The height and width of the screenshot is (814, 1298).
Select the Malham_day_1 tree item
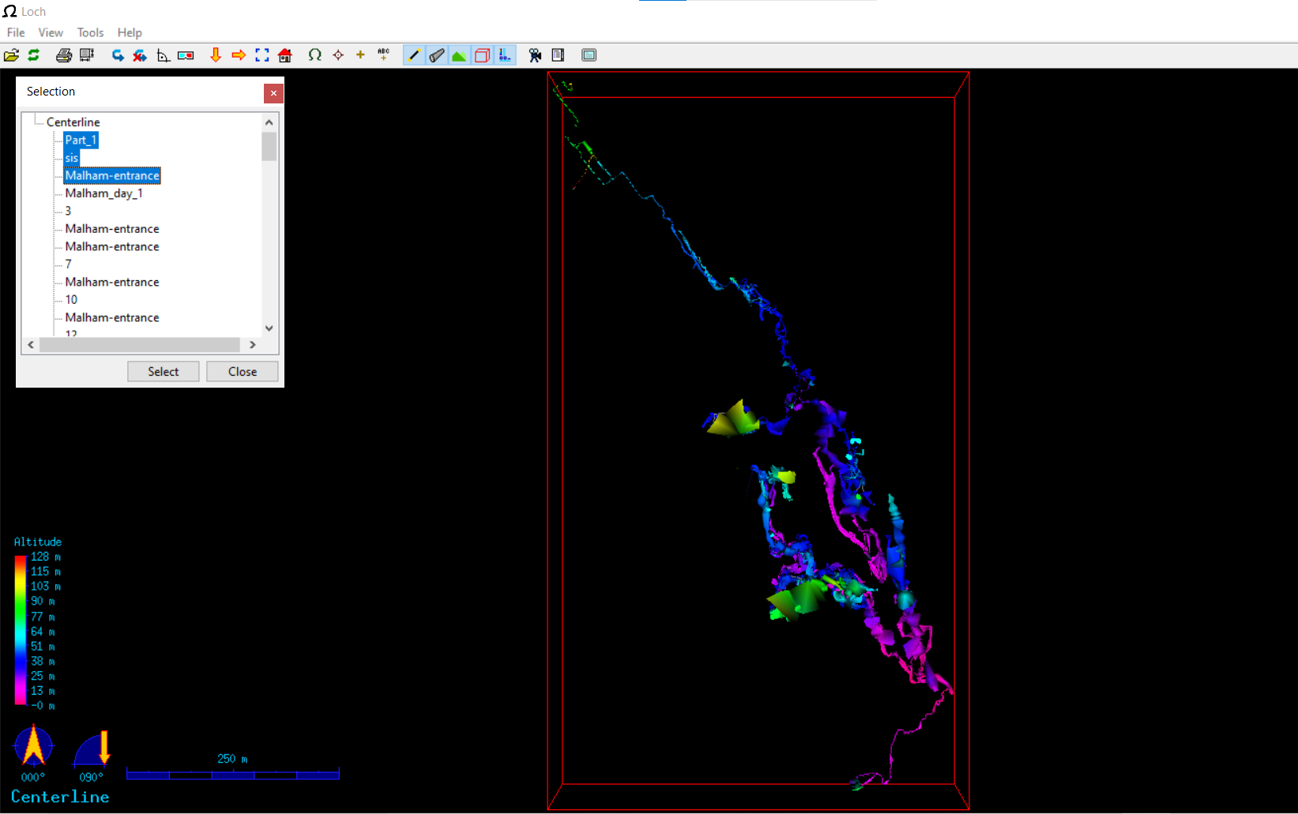tap(103, 193)
